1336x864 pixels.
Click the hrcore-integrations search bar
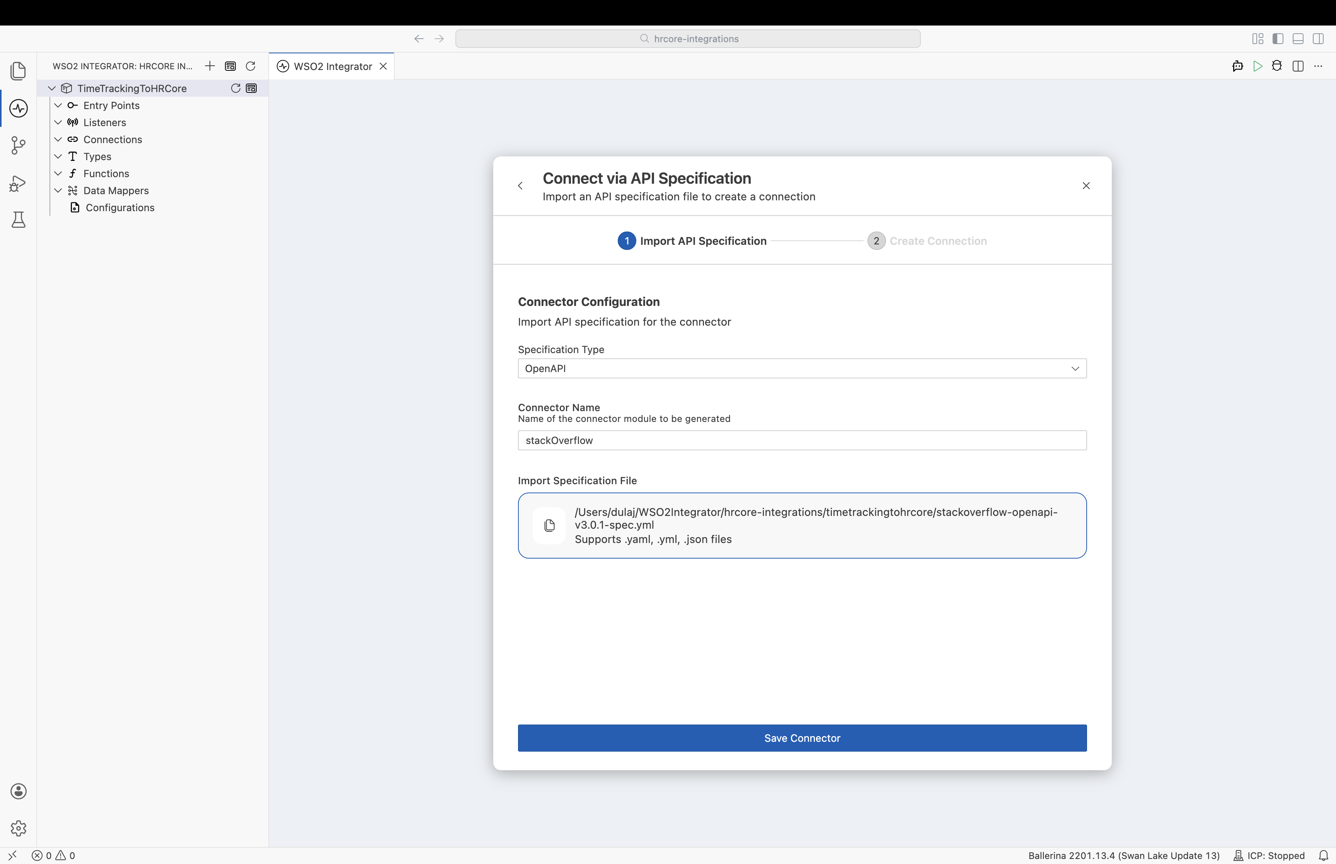tap(688, 39)
